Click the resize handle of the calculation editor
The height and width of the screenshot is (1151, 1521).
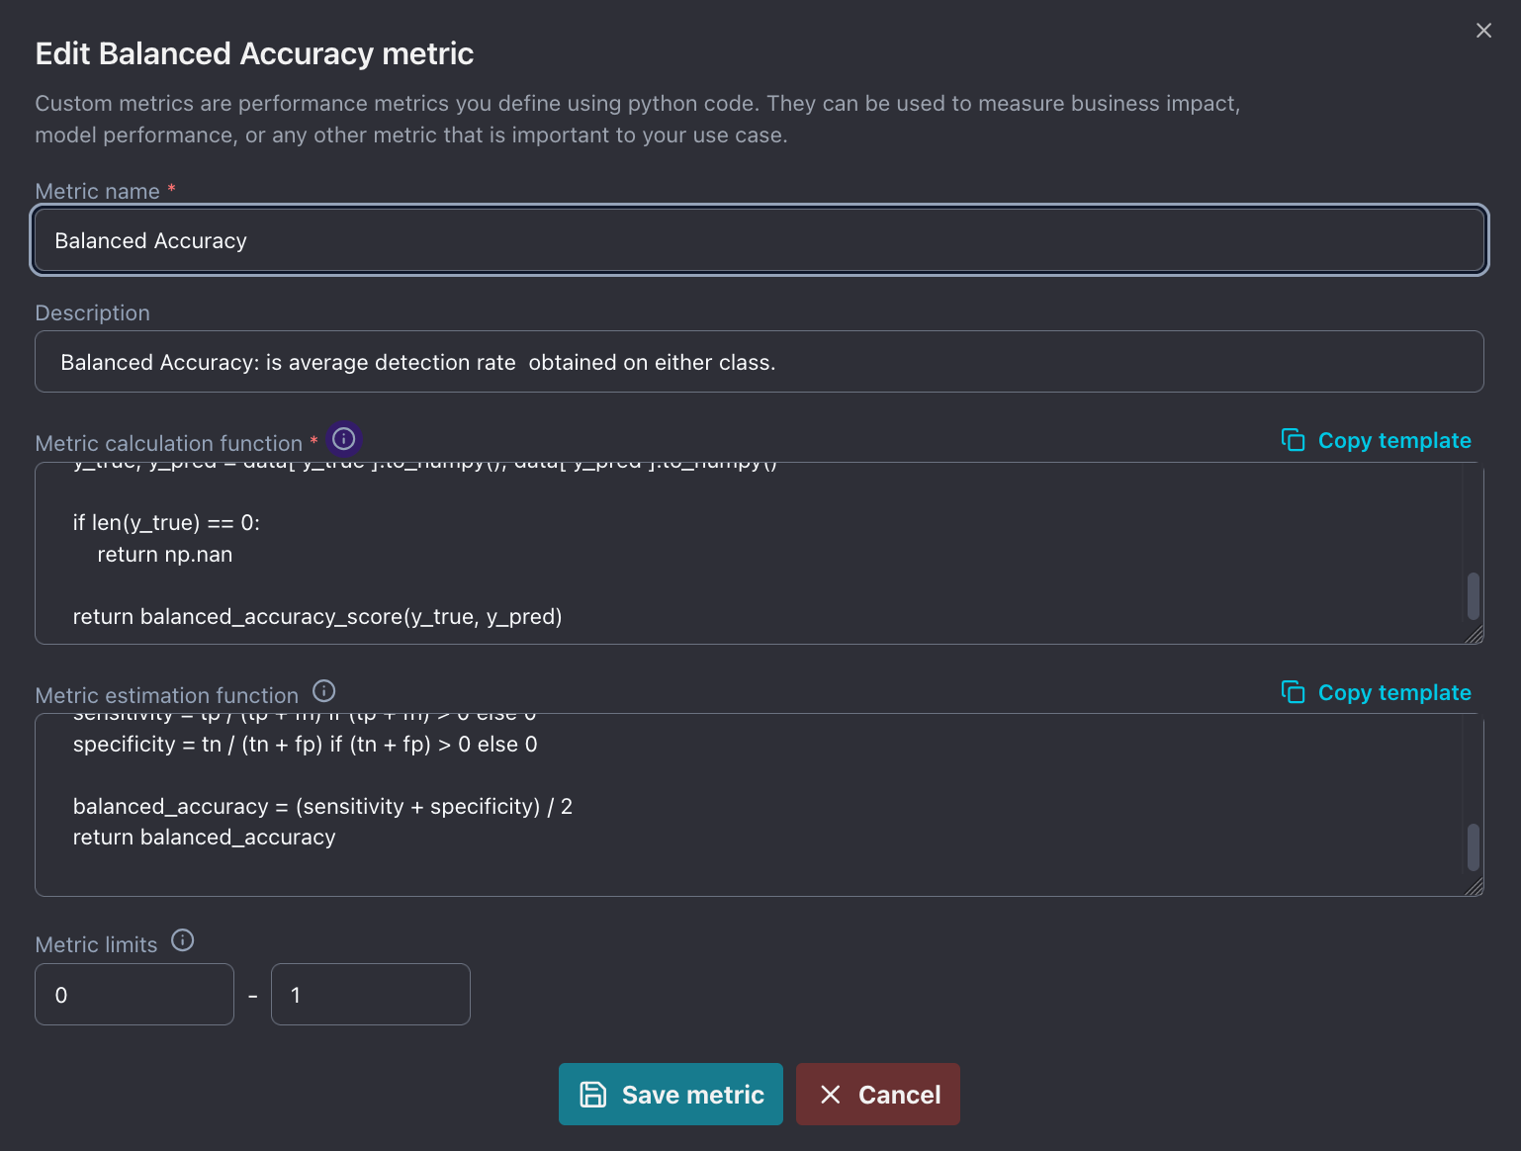point(1475,636)
